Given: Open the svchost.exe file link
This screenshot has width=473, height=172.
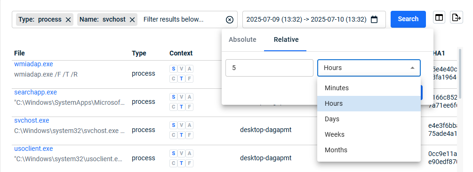Looking at the screenshot, I should [x=32, y=120].
